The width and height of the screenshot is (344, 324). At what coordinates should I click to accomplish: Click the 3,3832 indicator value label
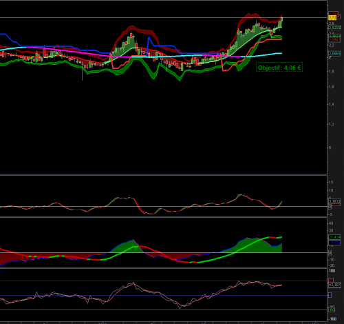click(334, 201)
